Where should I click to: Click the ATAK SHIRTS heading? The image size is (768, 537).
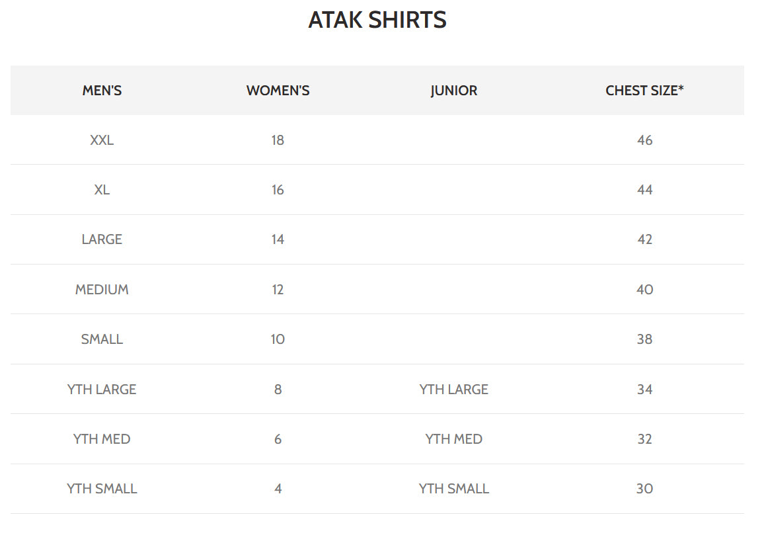tap(377, 20)
